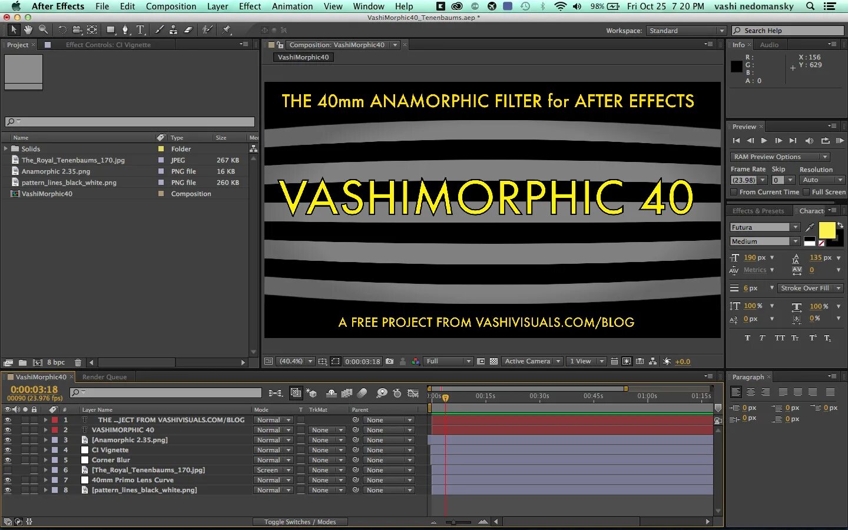The width and height of the screenshot is (848, 530).
Task: Expand CI Vignette layer properties
Action: [45, 450]
